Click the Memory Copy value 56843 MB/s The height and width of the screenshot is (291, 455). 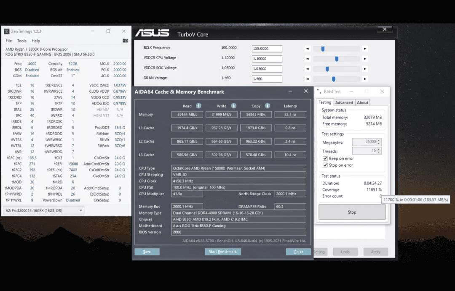click(256, 115)
